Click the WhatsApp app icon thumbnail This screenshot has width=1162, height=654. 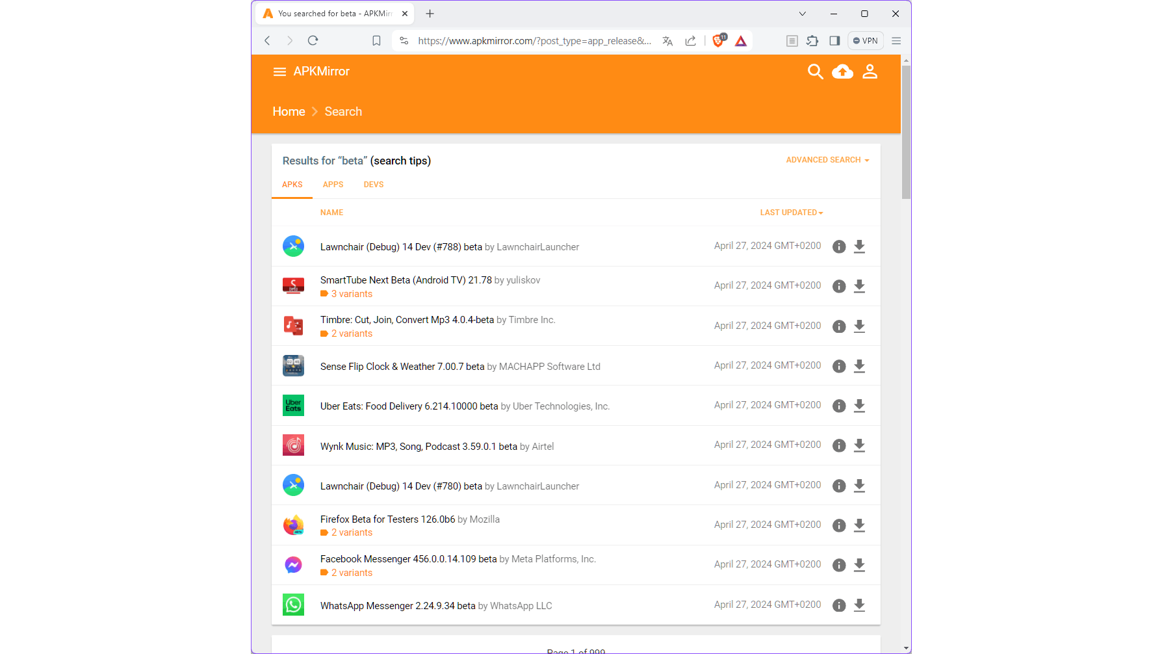click(x=293, y=605)
